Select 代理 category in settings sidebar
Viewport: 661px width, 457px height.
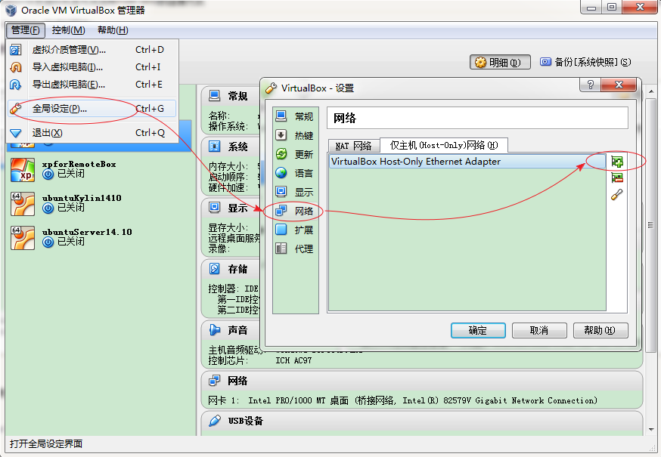point(295,249)
